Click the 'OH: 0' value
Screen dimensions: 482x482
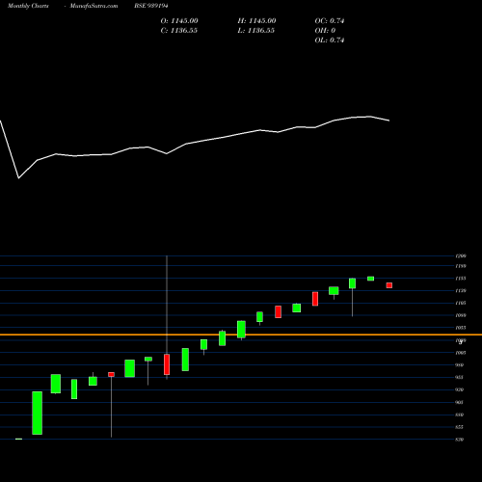click(x=325, y=31)
